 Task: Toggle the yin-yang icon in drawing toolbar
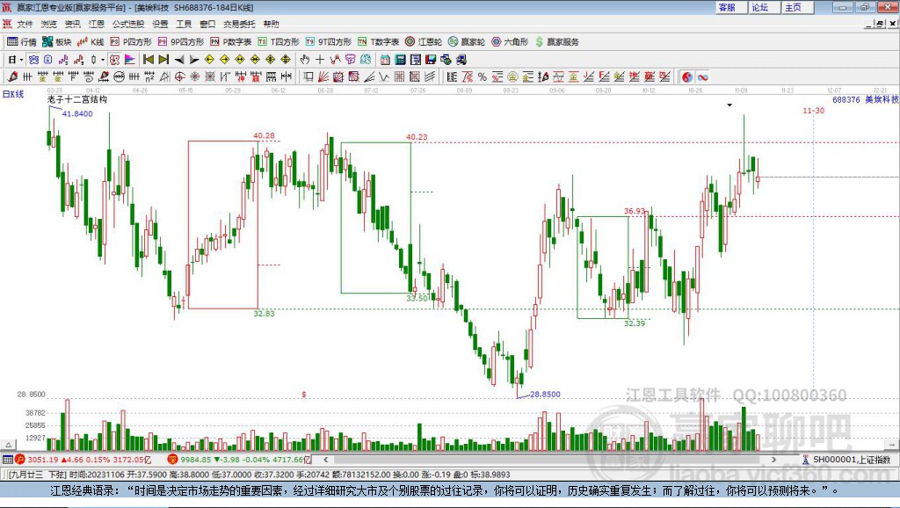[x=687, y=76]
